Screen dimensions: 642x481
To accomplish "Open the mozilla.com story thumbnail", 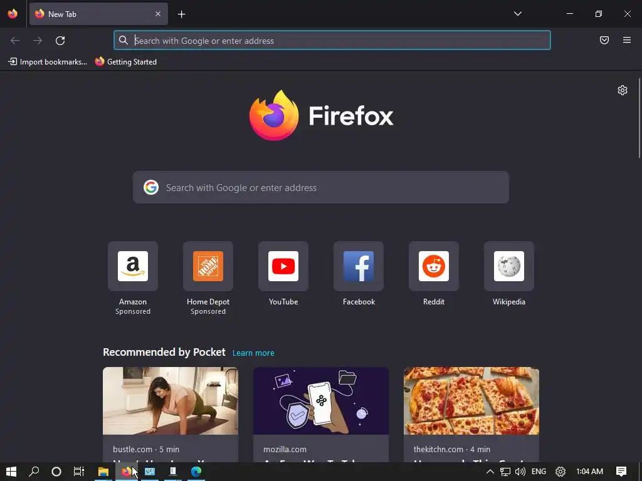I will click(321, 401).
